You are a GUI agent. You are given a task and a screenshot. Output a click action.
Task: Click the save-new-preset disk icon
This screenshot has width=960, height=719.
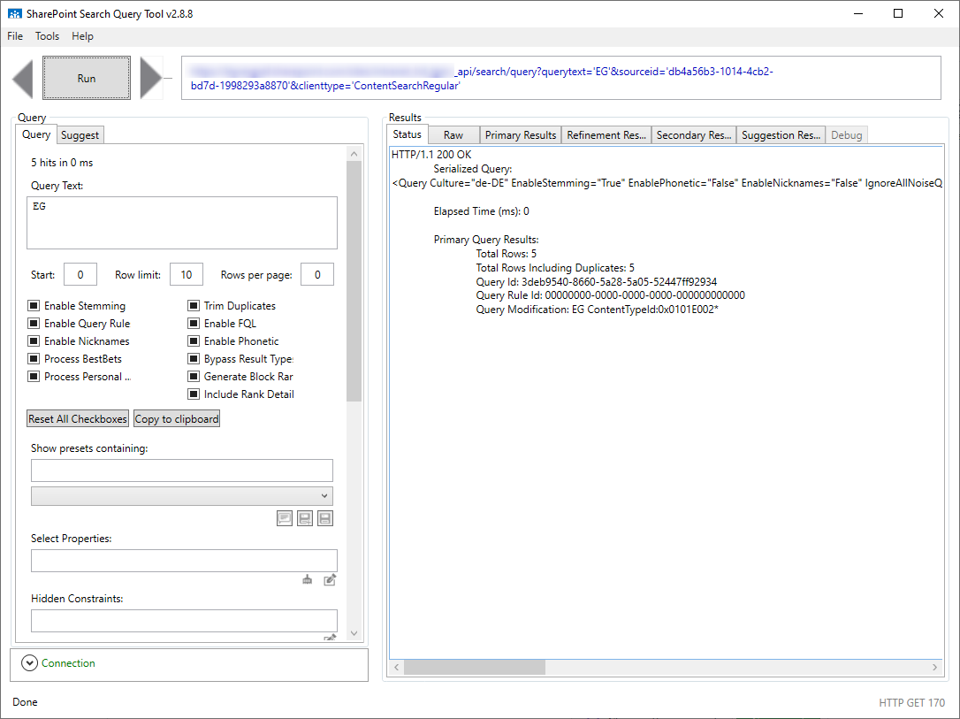point(304,517)
